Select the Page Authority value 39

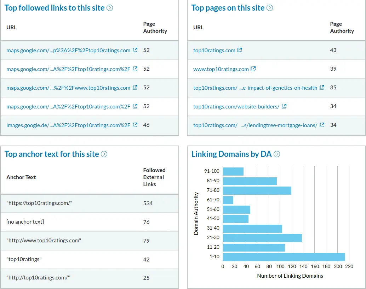pyautogui.click(x=333, y=69)
